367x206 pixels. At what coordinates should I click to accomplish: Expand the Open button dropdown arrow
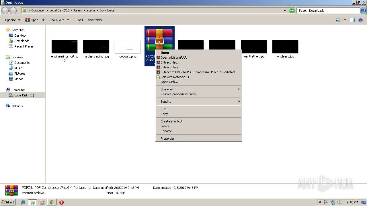43,20
